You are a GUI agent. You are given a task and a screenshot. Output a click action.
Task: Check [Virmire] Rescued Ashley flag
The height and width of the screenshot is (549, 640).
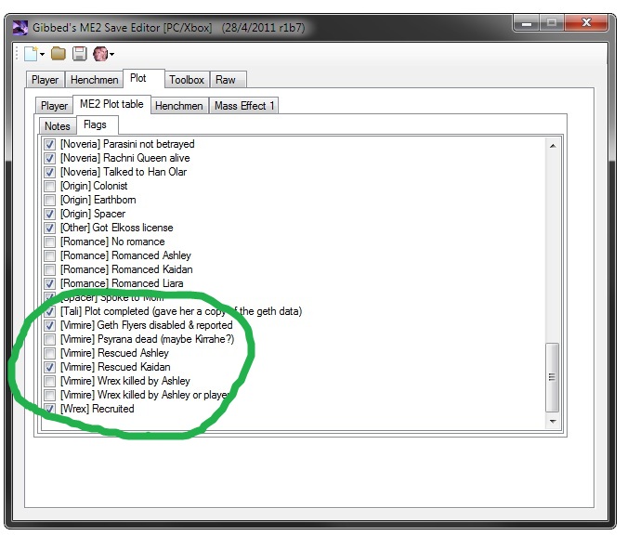coord(50,353)
